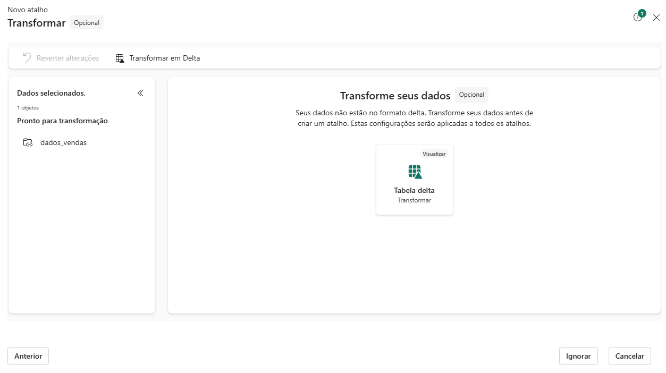Go back with the Anterior button

28,356
